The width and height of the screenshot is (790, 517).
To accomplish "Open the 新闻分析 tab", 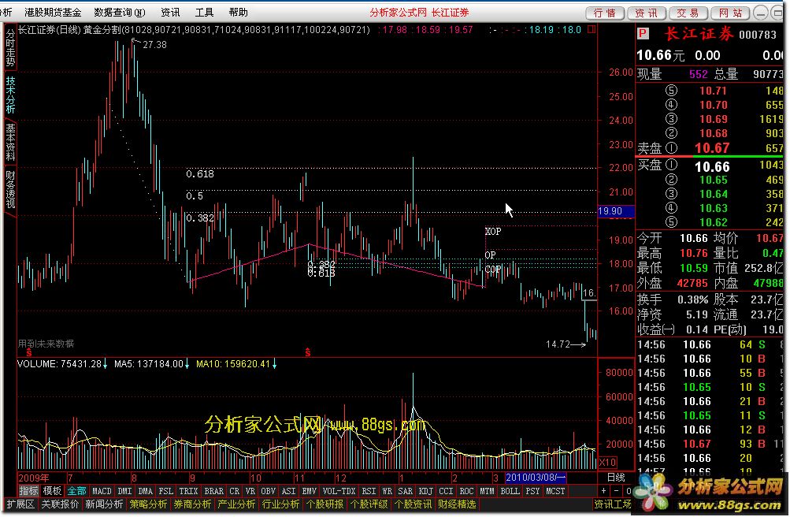I will click(104, 504).
